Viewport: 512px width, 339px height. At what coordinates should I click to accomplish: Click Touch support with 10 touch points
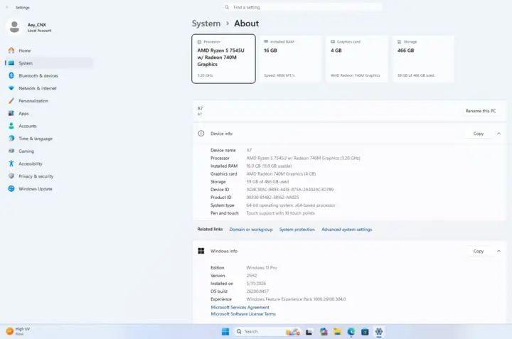coord(280,213)
